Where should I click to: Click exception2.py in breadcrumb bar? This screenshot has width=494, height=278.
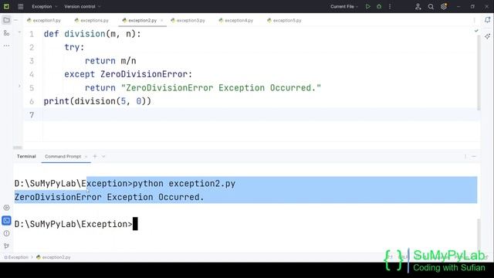pos(53,257)
